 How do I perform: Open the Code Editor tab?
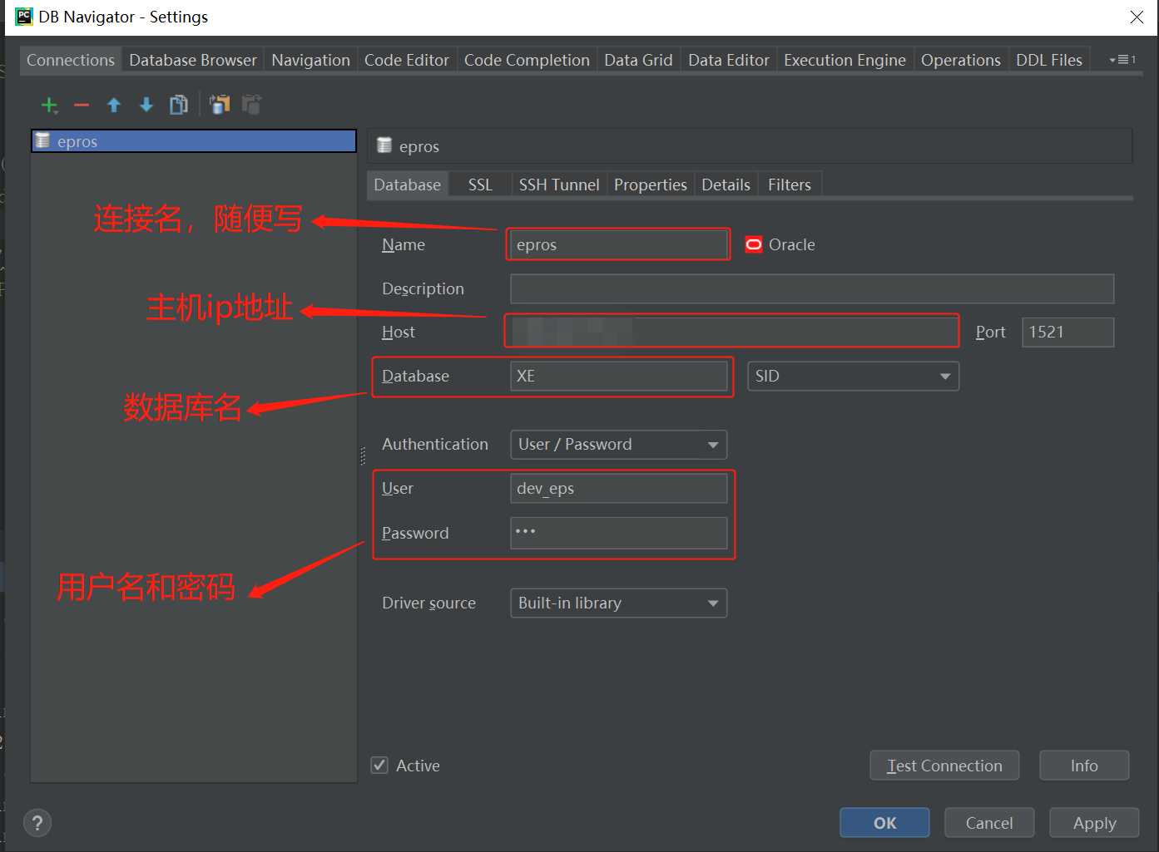tap(407, 60)
